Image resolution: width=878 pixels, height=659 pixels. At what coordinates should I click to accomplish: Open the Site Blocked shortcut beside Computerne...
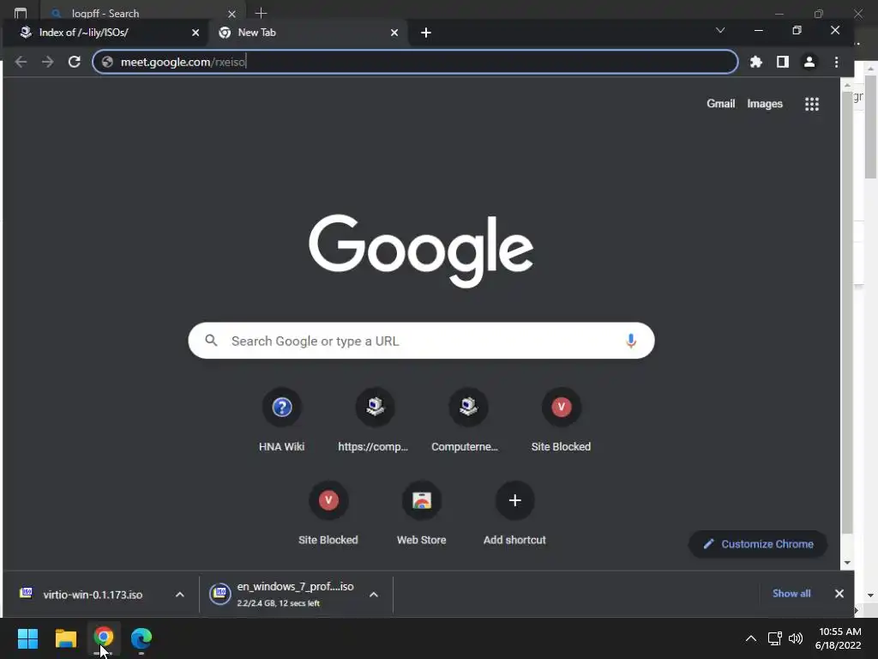(561, 419)
